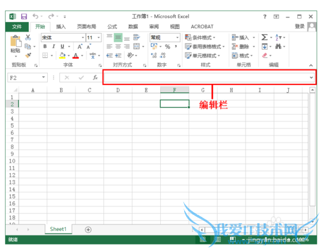
Task: Toggle Bold formatting
Action: click(x=45, y=46)
